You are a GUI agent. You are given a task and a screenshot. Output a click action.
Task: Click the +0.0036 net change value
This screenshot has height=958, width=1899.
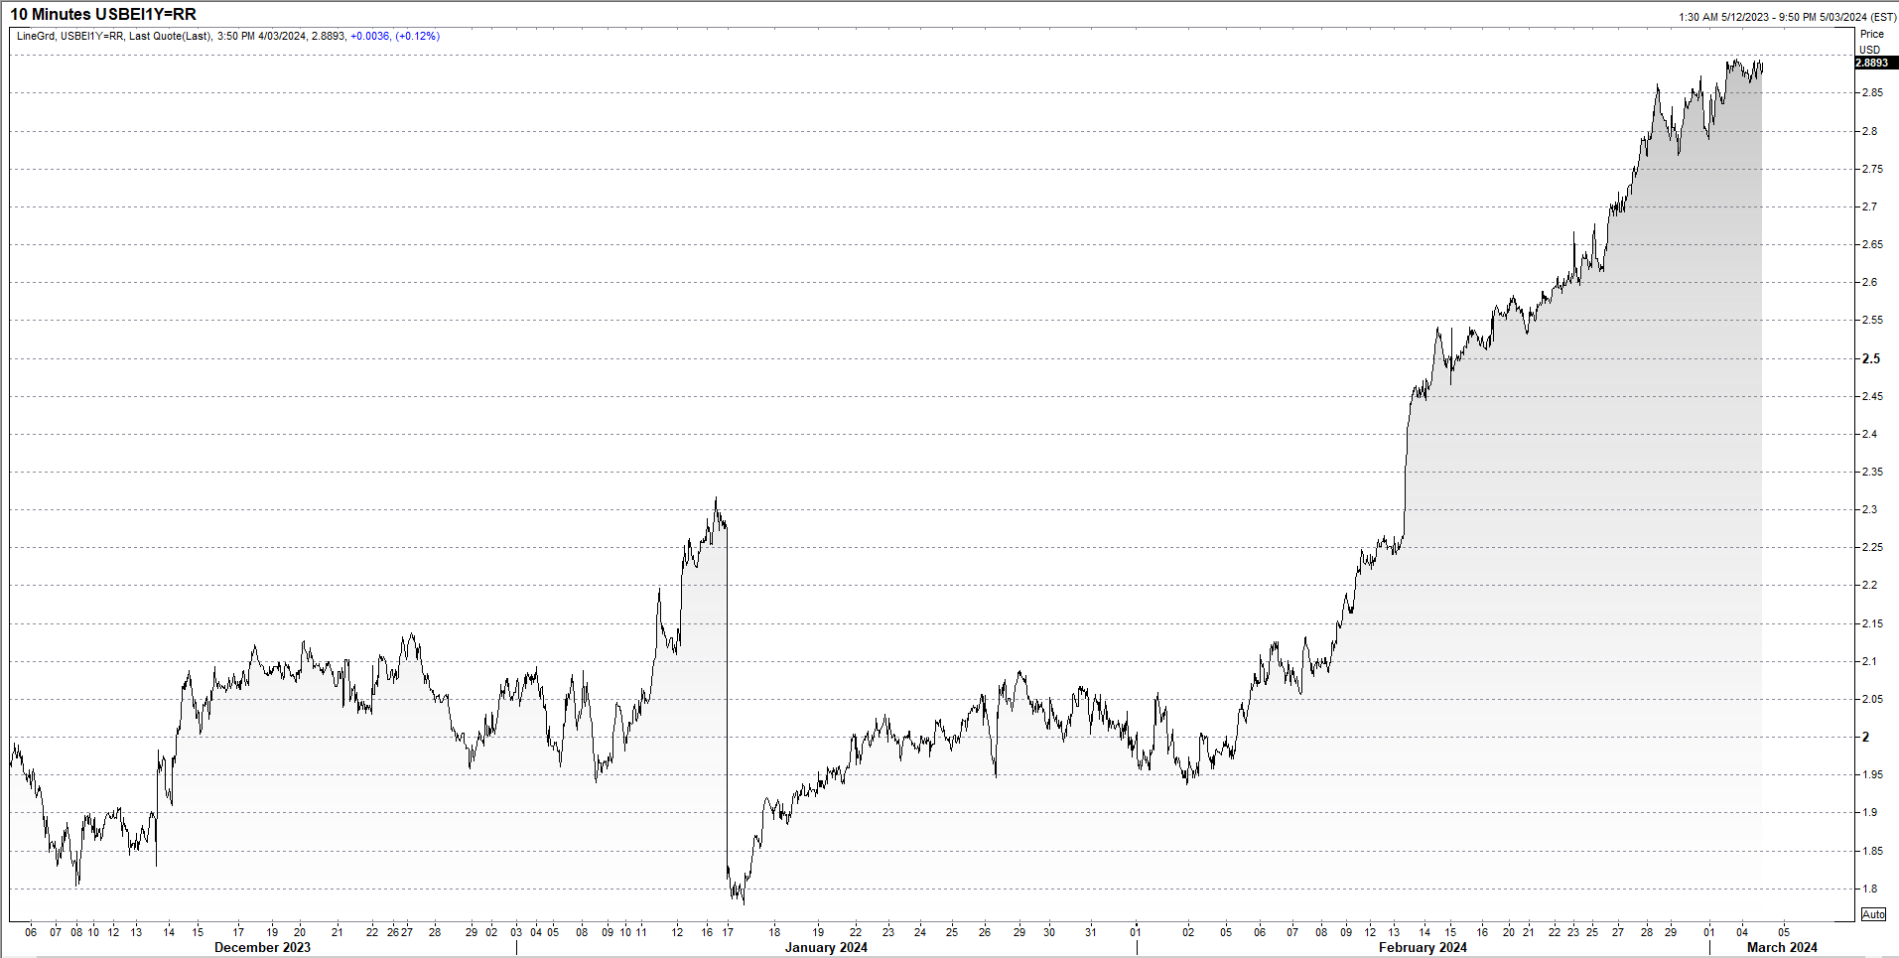click(370, 36)
